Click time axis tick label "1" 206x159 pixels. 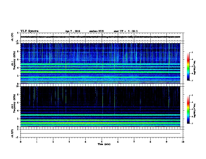(x=37, y=142)
